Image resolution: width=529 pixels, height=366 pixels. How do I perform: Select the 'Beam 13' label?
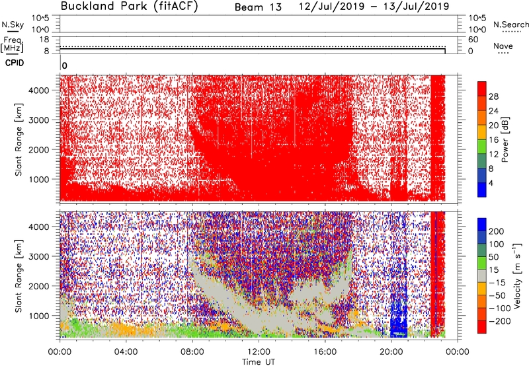[x=258, y=7]
